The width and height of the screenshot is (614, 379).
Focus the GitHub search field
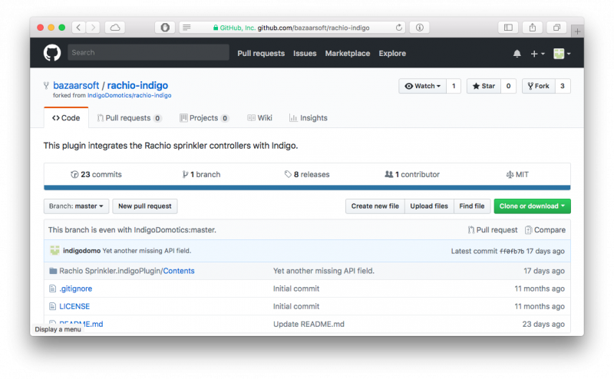pyautogui.click(x=148, y=52)
